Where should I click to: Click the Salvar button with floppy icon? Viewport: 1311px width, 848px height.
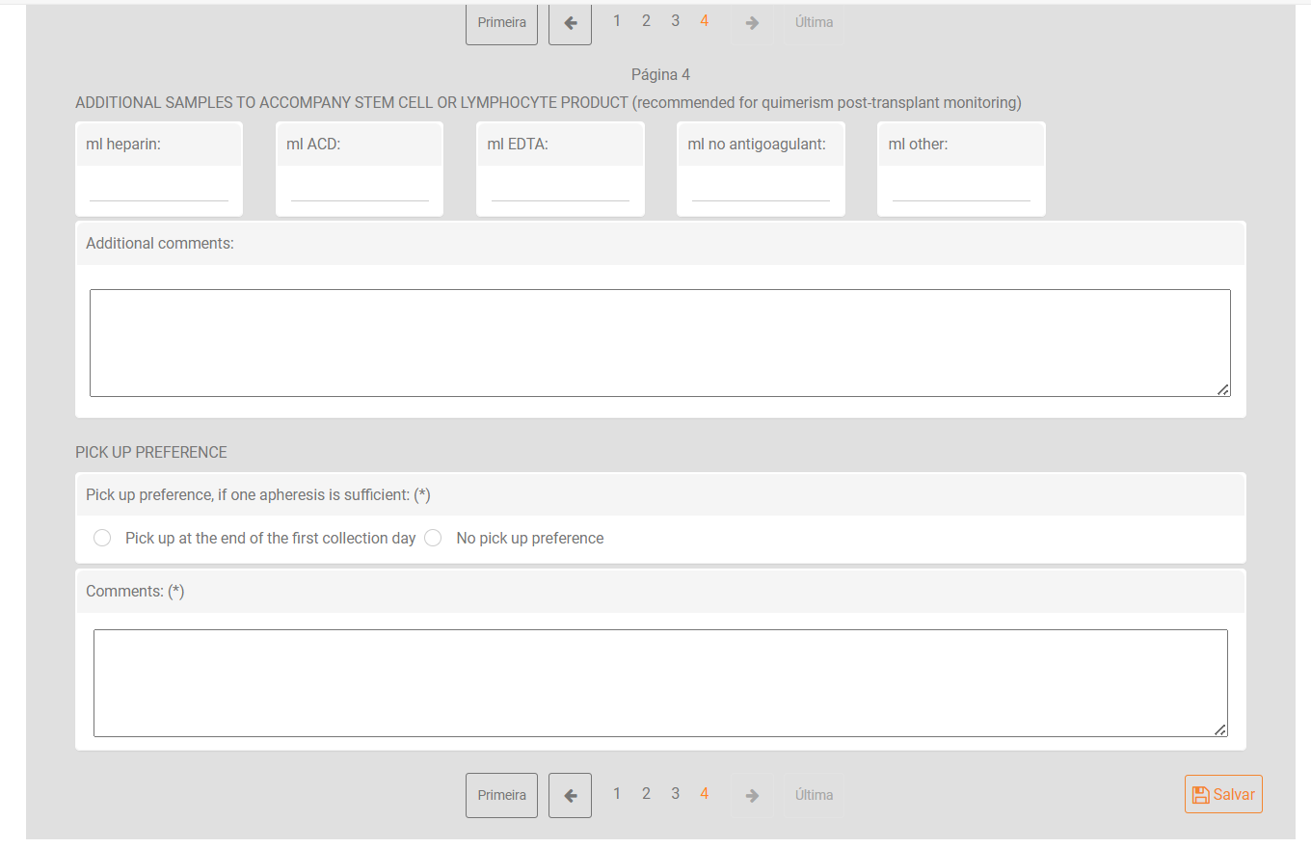[1223, 794]
